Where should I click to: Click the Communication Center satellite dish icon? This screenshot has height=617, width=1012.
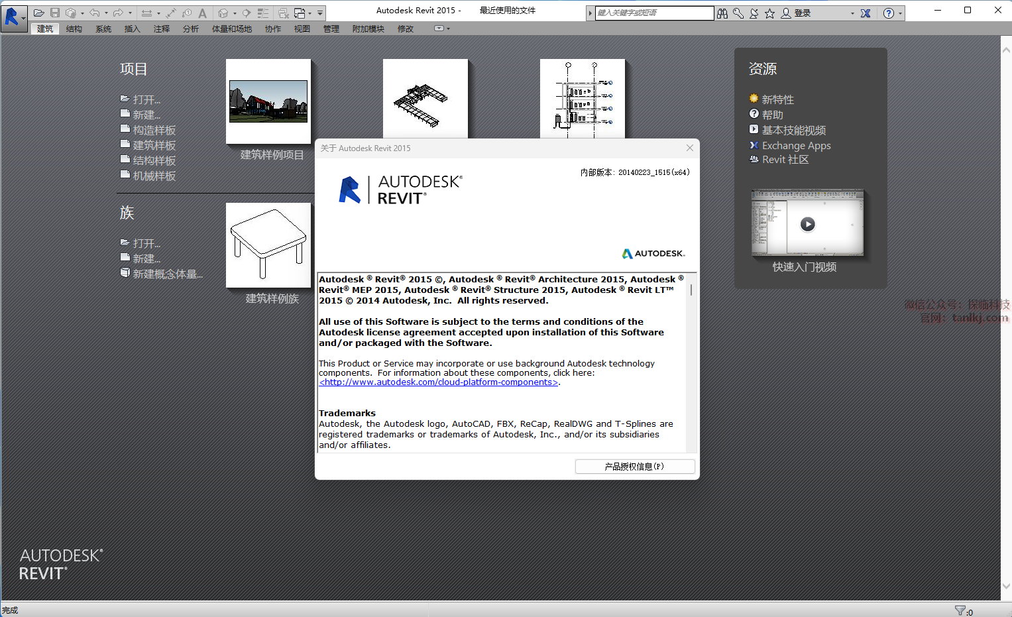[x=754, y=13]
